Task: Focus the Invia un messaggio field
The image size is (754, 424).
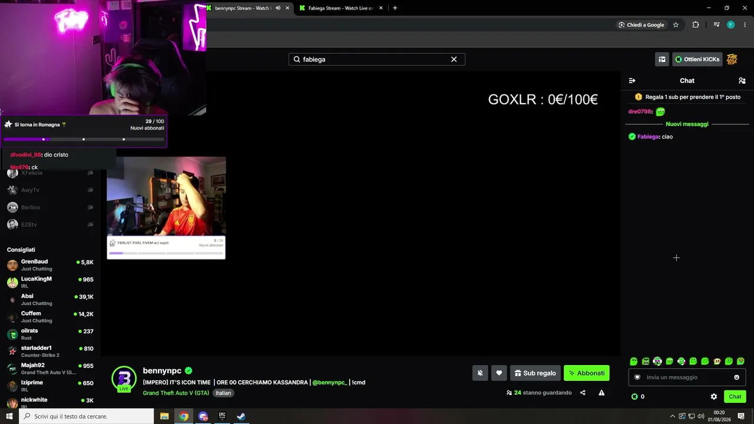Action: (x=687, y=377)
